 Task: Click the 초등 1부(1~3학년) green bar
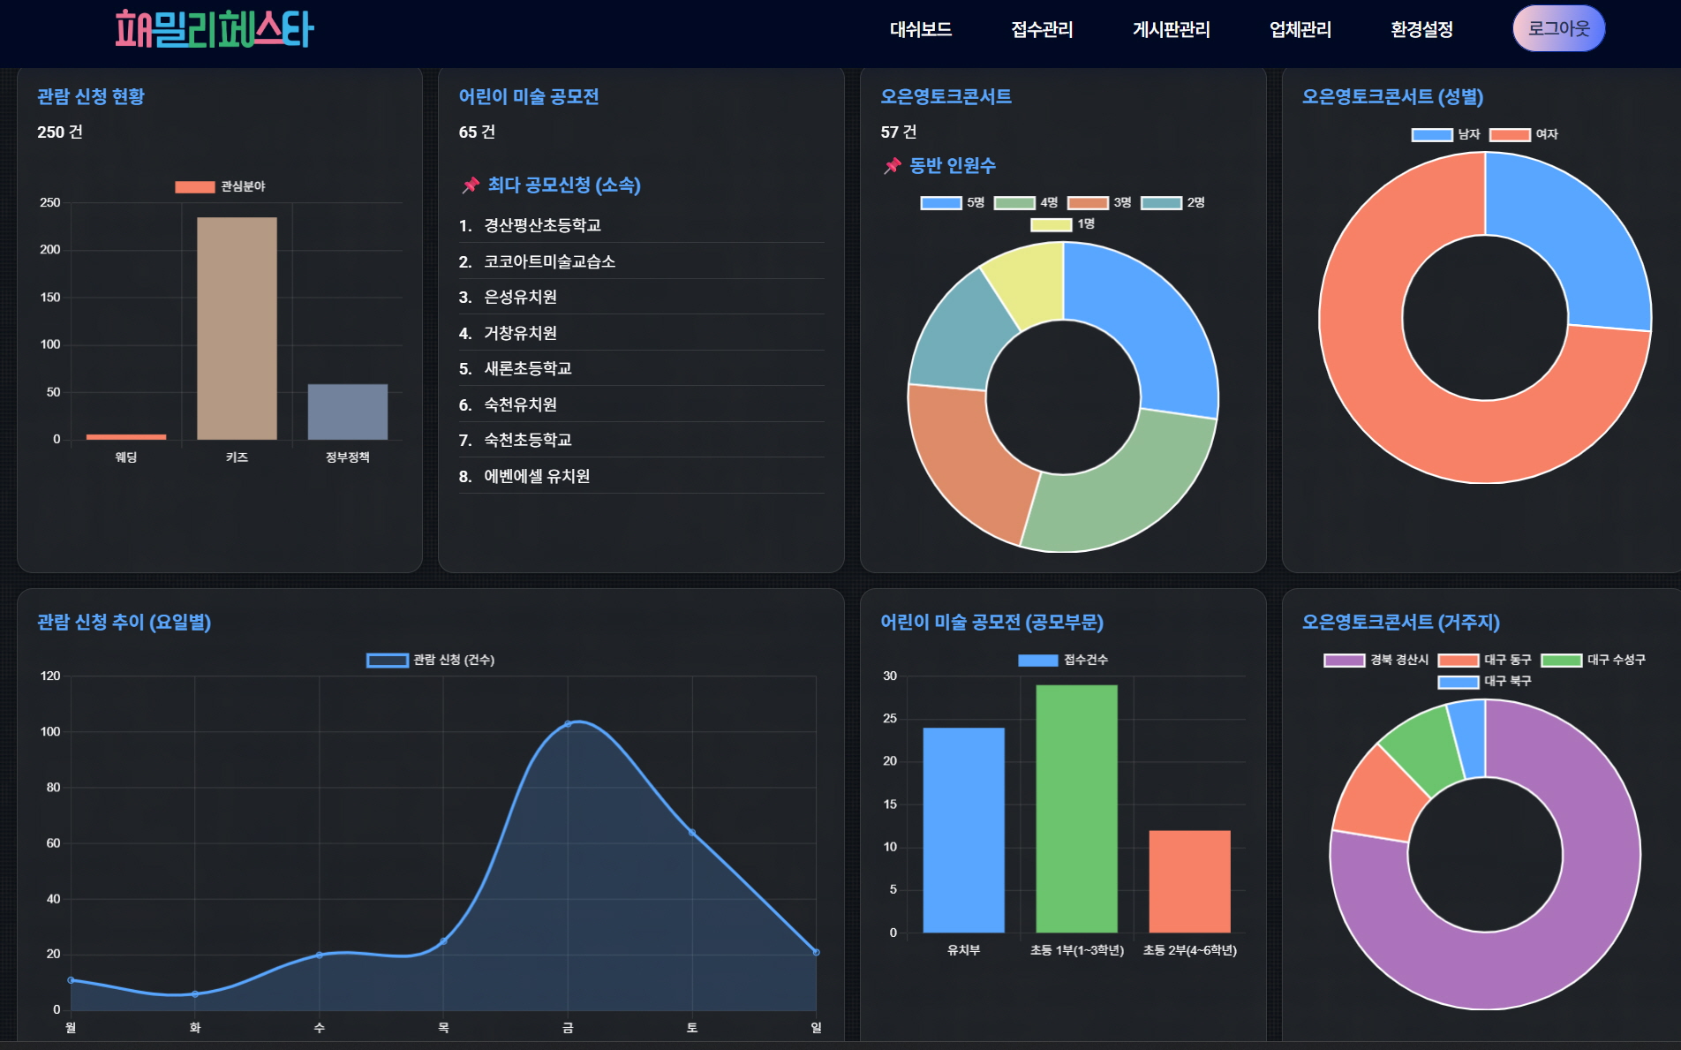(x=1076, y=808)
